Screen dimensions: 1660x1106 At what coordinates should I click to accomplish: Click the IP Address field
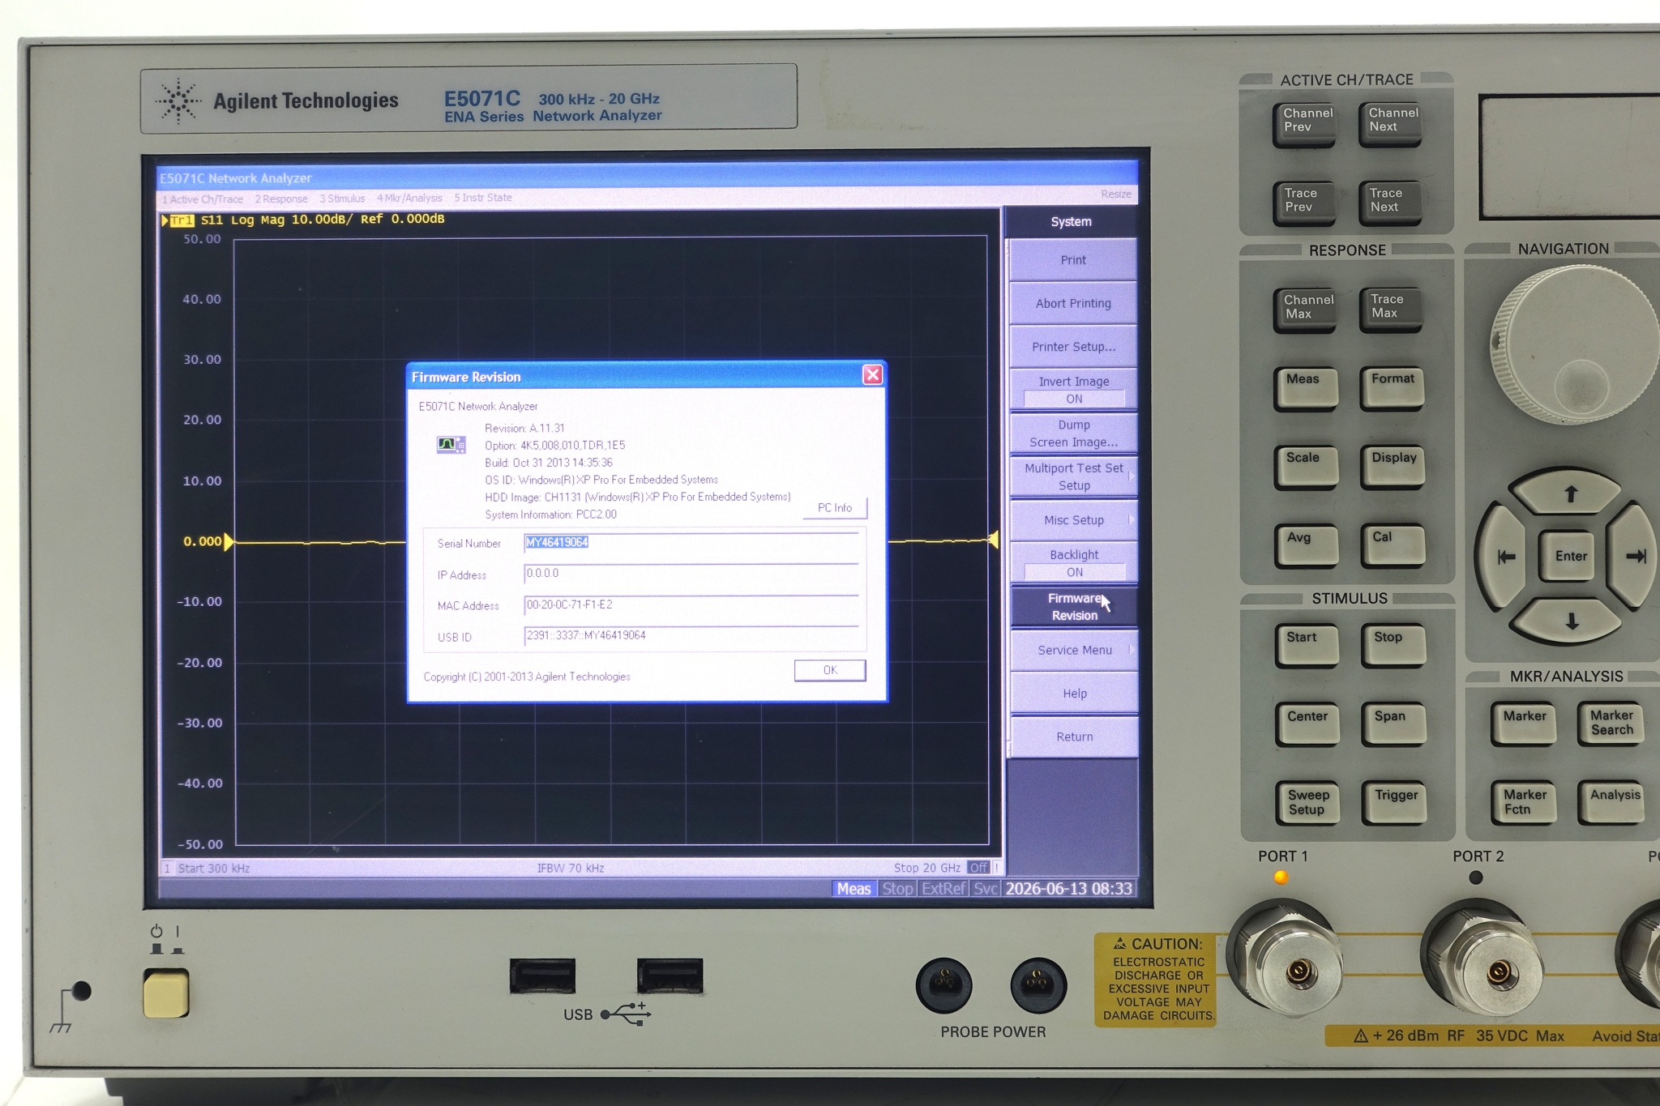(x=691, y=574)
